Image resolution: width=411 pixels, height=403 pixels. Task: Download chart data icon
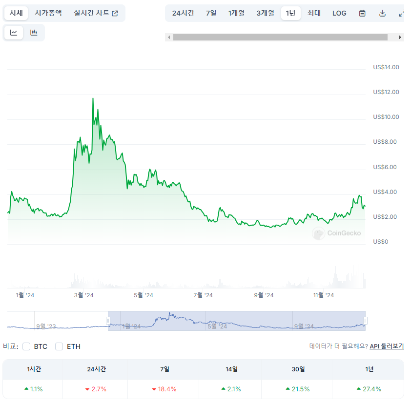click(382, 13)
